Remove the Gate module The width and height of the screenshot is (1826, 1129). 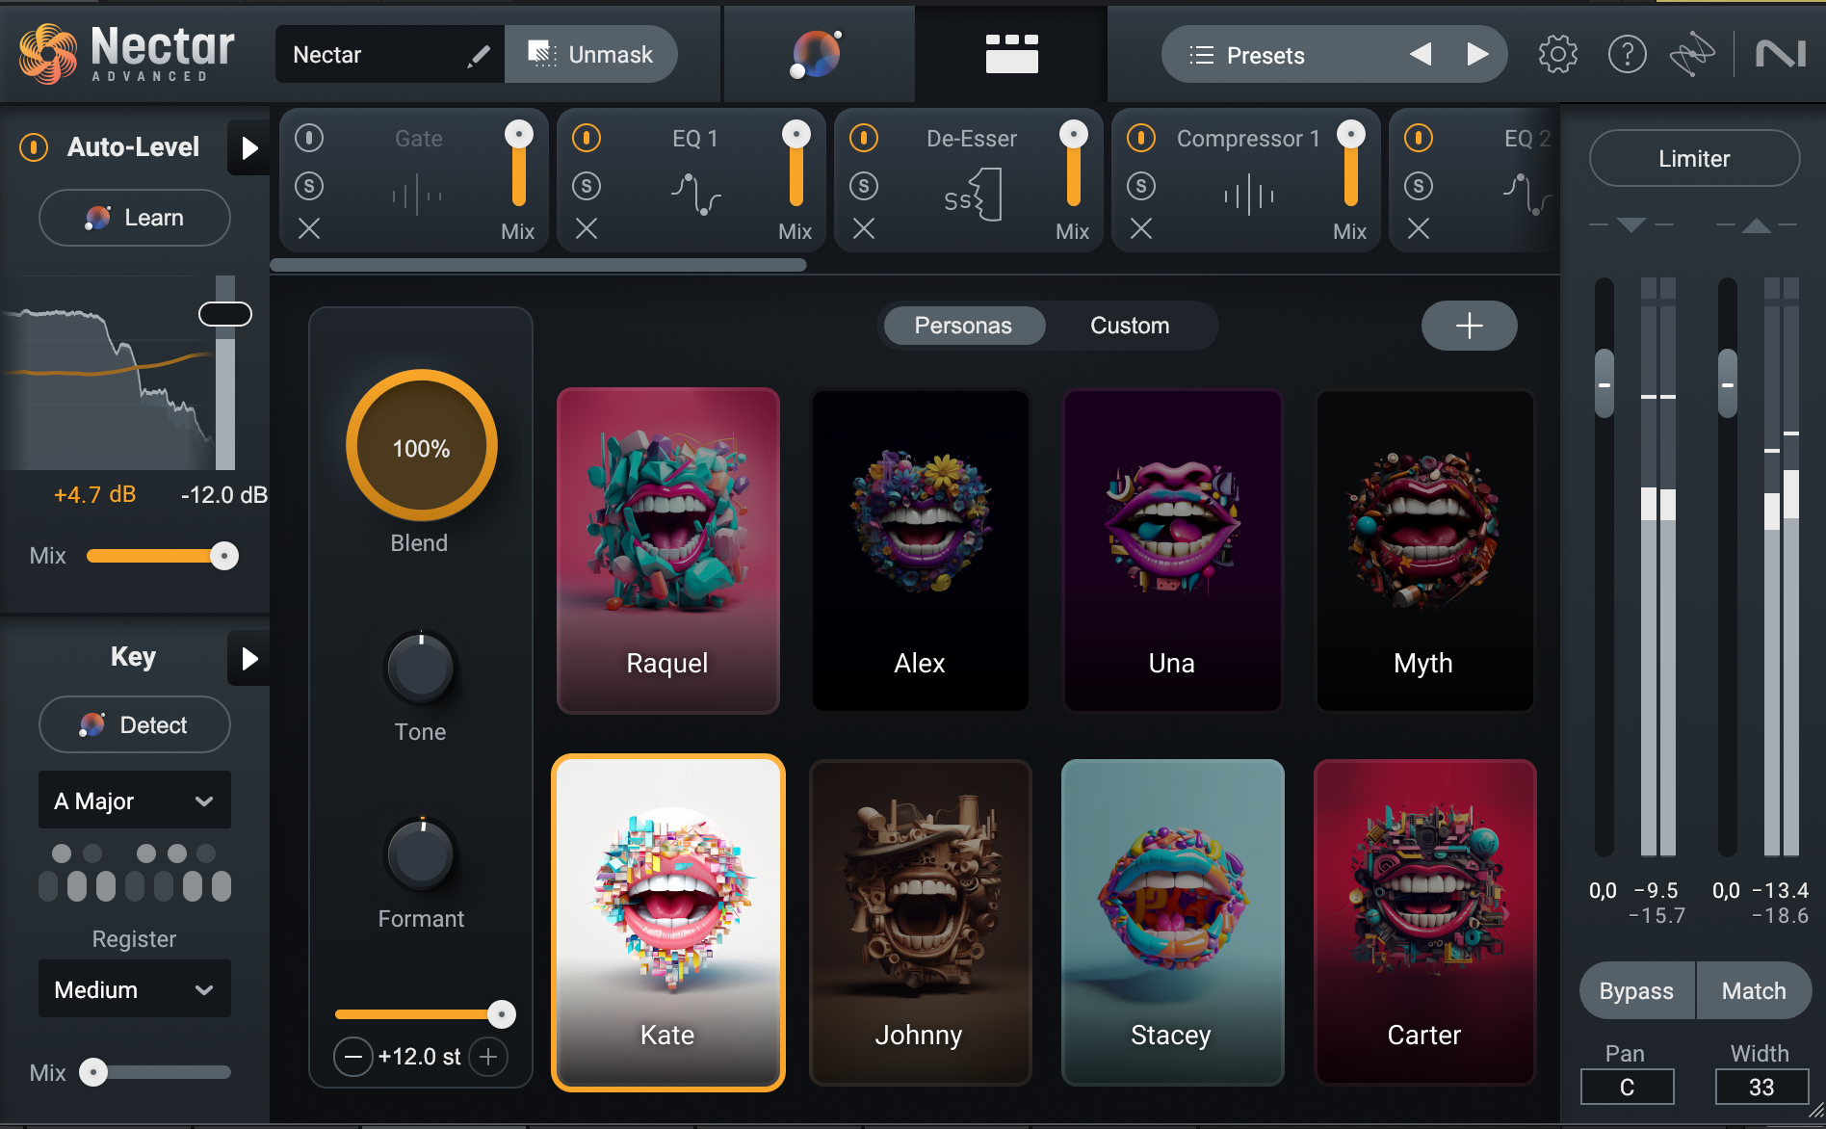point(309,228)
